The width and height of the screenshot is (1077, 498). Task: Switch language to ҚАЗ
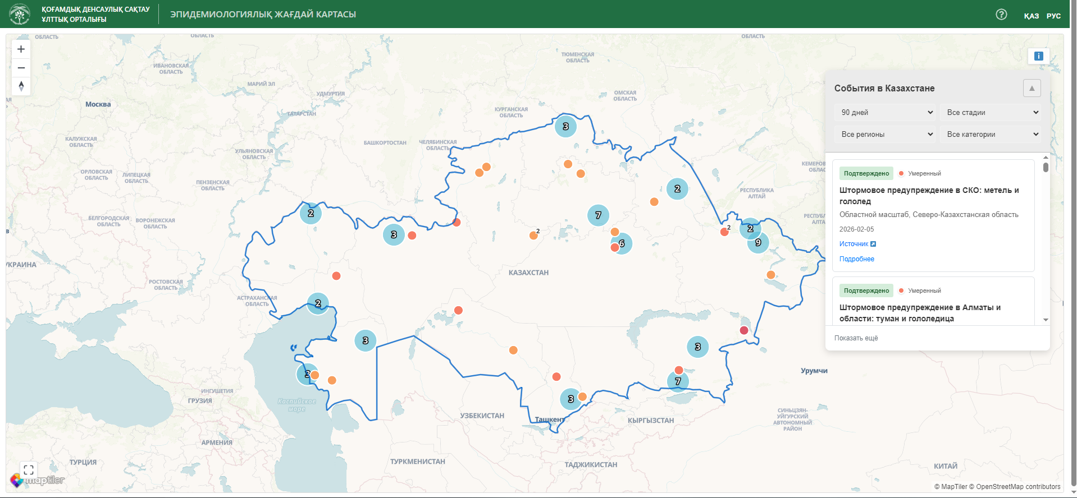1031,16
